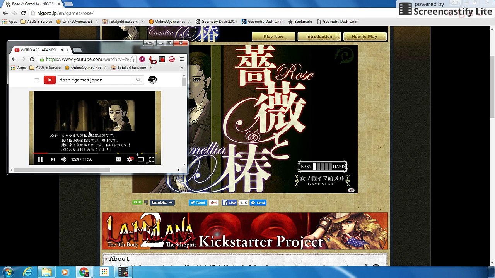The height and width of the screenshot is (278, 495).
Task: Click the nigoro.jp address bar
Action: [x=213, y=13]
